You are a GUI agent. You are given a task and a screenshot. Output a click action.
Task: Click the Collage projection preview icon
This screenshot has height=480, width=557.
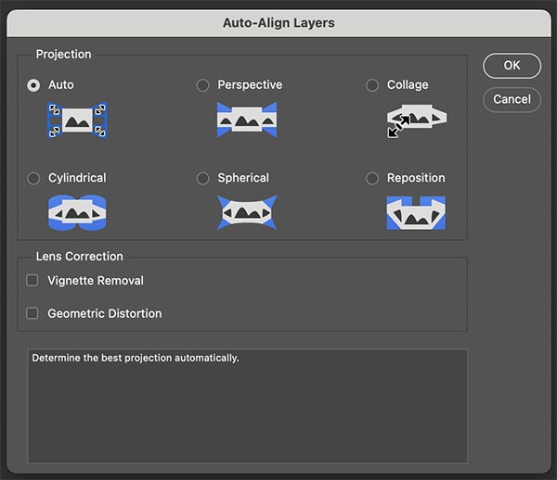(x=417, y=120)
